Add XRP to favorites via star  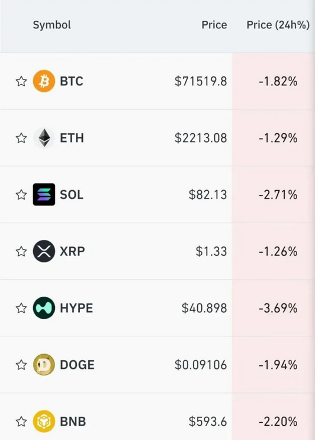click(21, 252)
